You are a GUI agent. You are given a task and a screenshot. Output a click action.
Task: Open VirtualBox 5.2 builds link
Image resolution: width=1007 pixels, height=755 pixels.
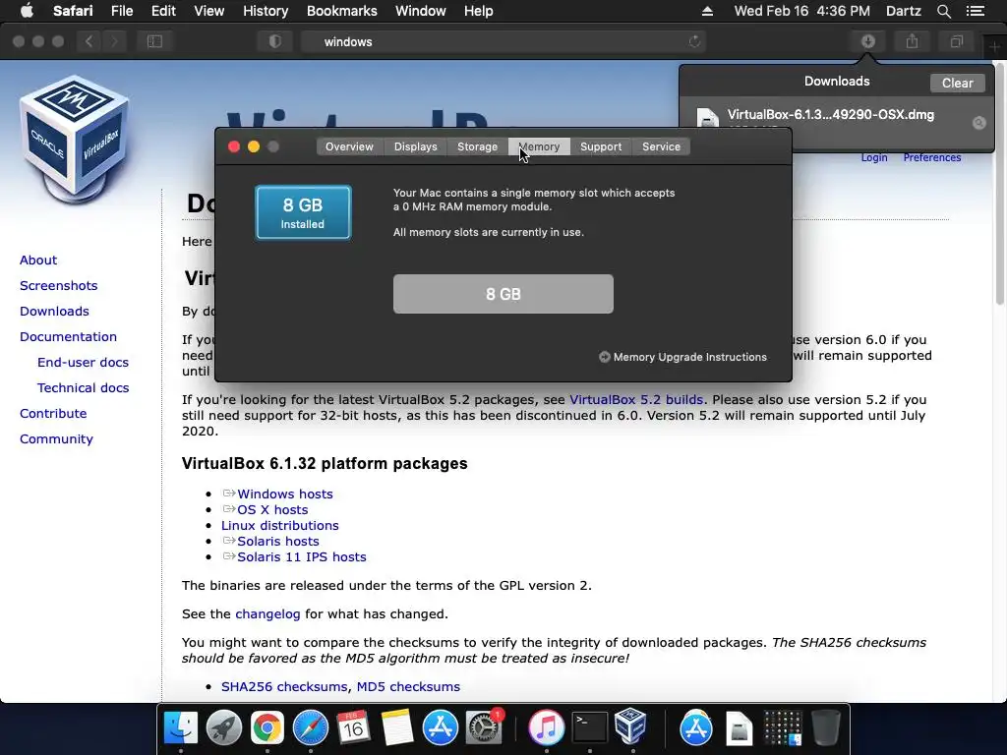(636, 399)
